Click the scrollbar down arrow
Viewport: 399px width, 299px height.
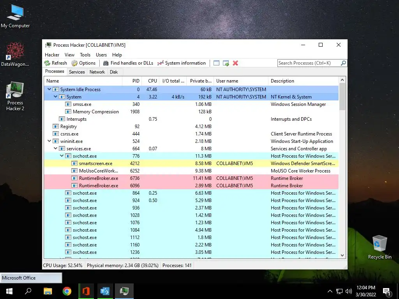[342, 255]
